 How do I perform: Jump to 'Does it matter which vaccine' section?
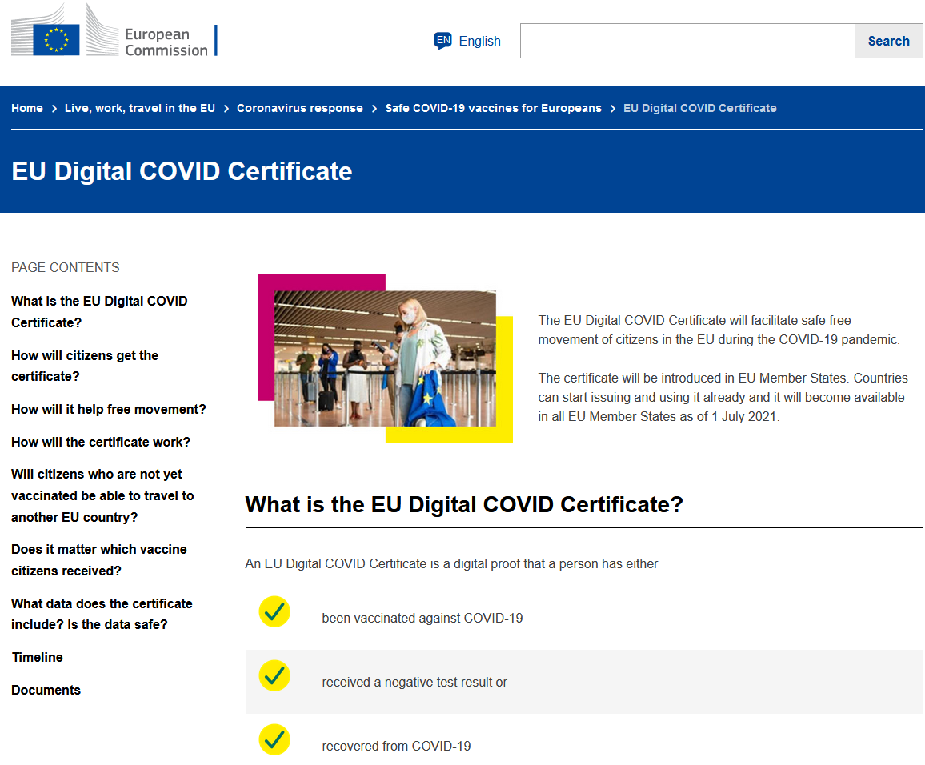99,559
